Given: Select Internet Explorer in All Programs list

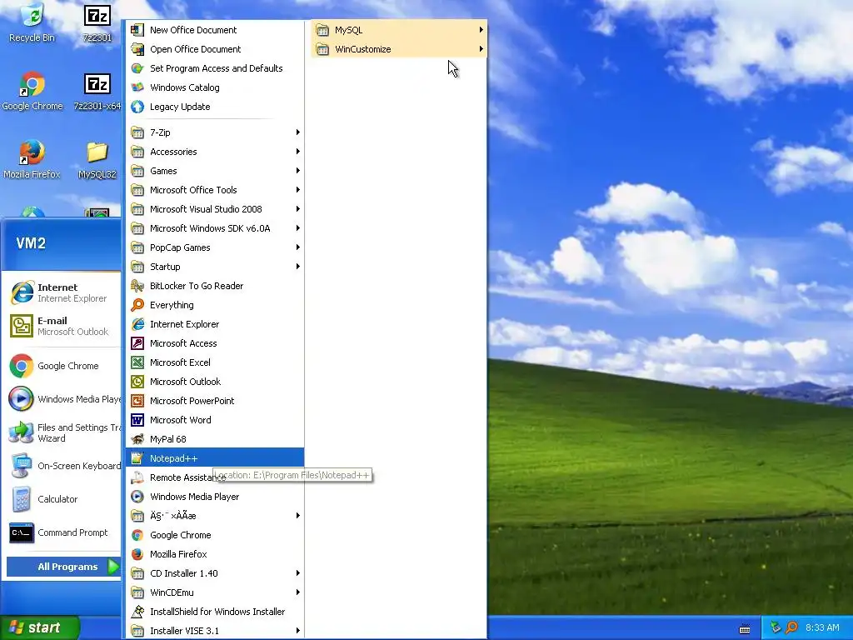Looking at the screenshot, I should coord(215,324).
